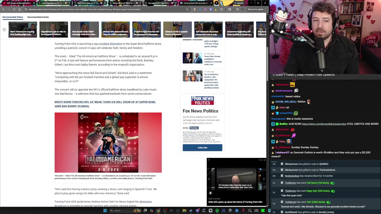The image size is (381, 214).
Task: Open Pam Bondi sends FIERY message thumbnail
Action: click(85, 29)
